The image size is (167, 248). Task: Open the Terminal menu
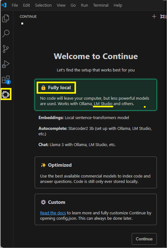tap(101, 5)
